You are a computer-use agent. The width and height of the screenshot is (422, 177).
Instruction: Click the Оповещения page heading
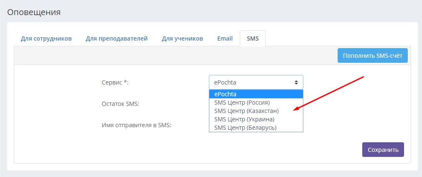34,13
